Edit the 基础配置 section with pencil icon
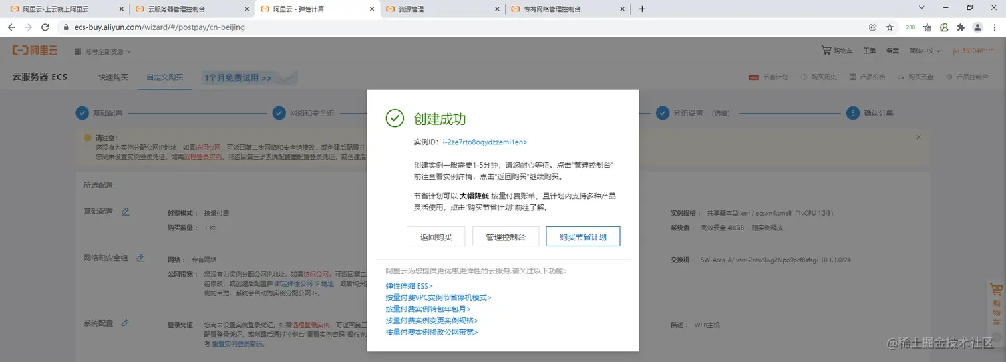The image size is (1006, 362). (125, 212)
